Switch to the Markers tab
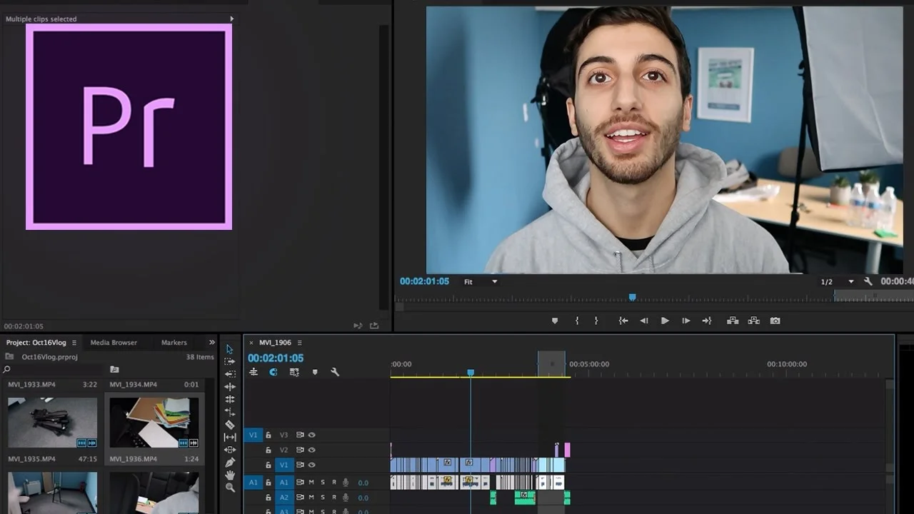This screenshot has height=514, width=914. (x=174, y=342)
